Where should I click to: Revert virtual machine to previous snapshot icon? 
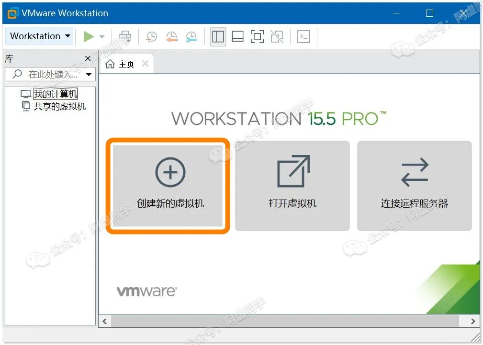click(171, 37)
